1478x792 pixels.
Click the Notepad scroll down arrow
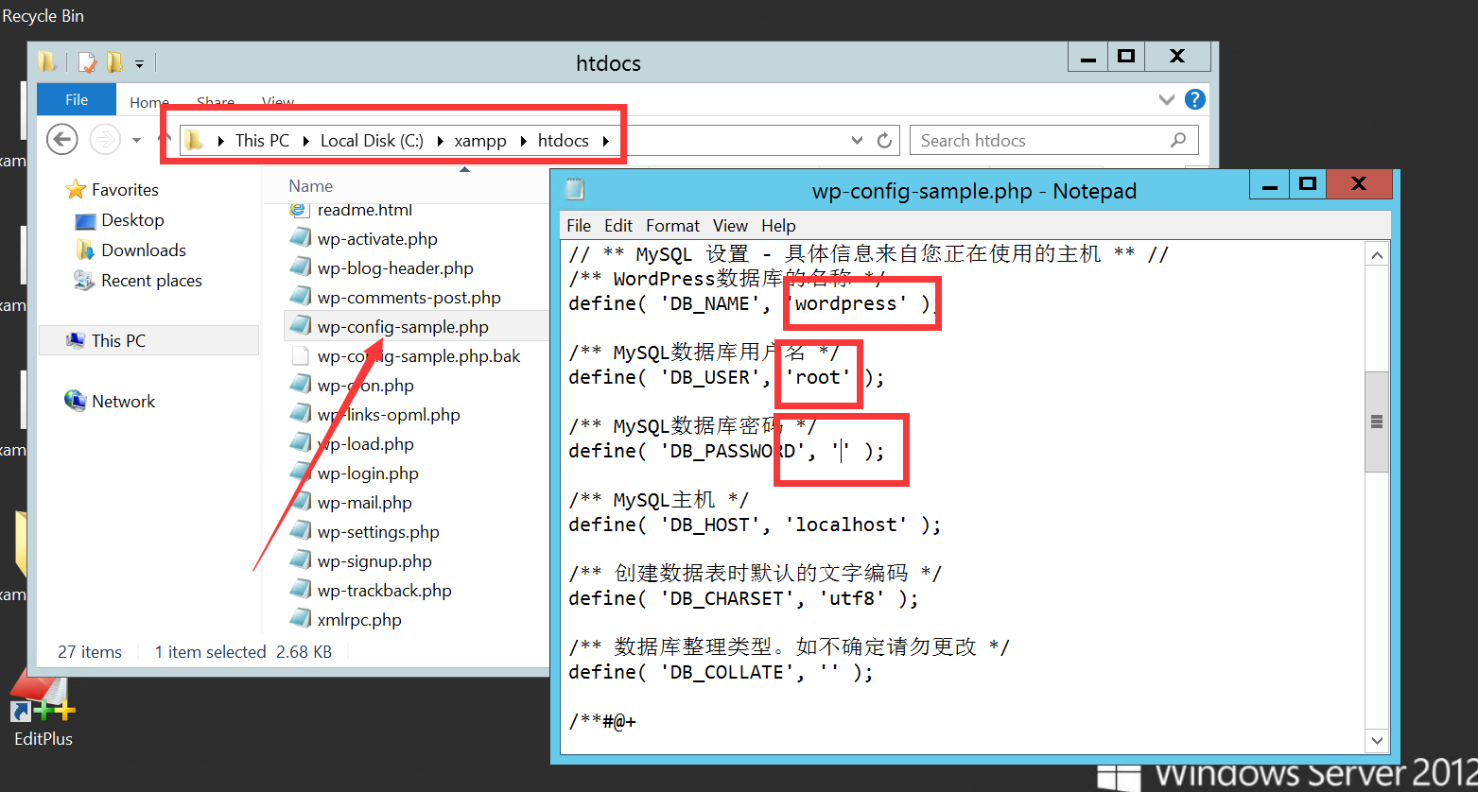click(x=1378, y=741)
